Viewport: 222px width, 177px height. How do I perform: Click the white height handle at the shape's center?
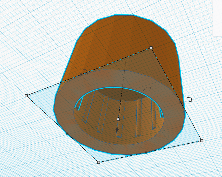(118, 119)
